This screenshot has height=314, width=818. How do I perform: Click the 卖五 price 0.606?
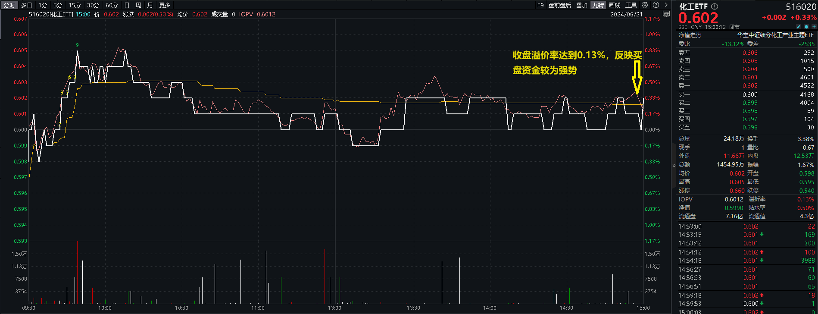[750, 53]
